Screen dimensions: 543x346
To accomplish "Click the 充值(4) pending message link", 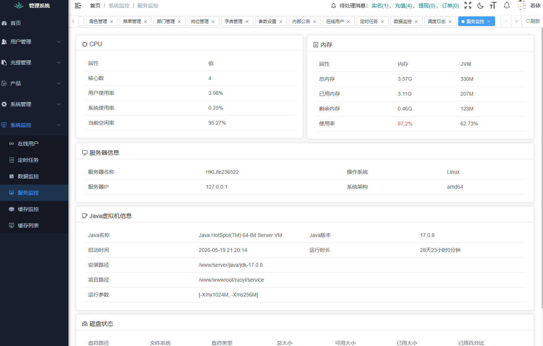I will (x=404, y=6).
